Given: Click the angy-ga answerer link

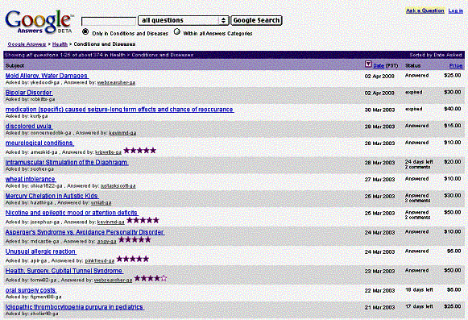Looking at the screenshot, I should (x=106, y=242).
